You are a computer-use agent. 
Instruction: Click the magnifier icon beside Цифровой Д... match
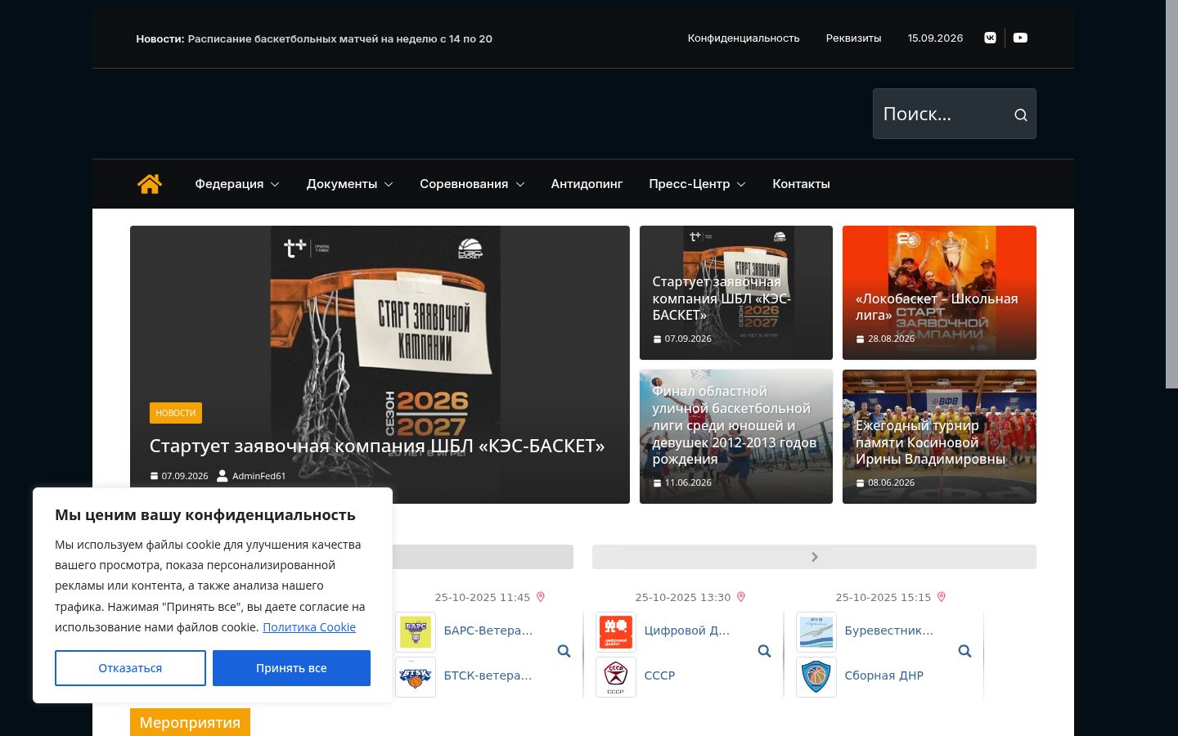tap(764, 651)
